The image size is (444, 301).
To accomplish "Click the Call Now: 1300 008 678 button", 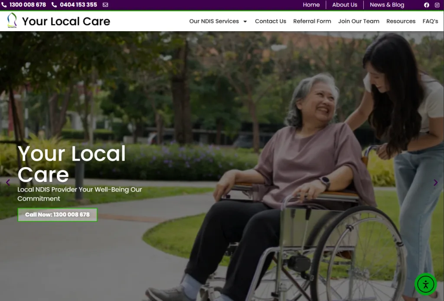I will 58,215.
